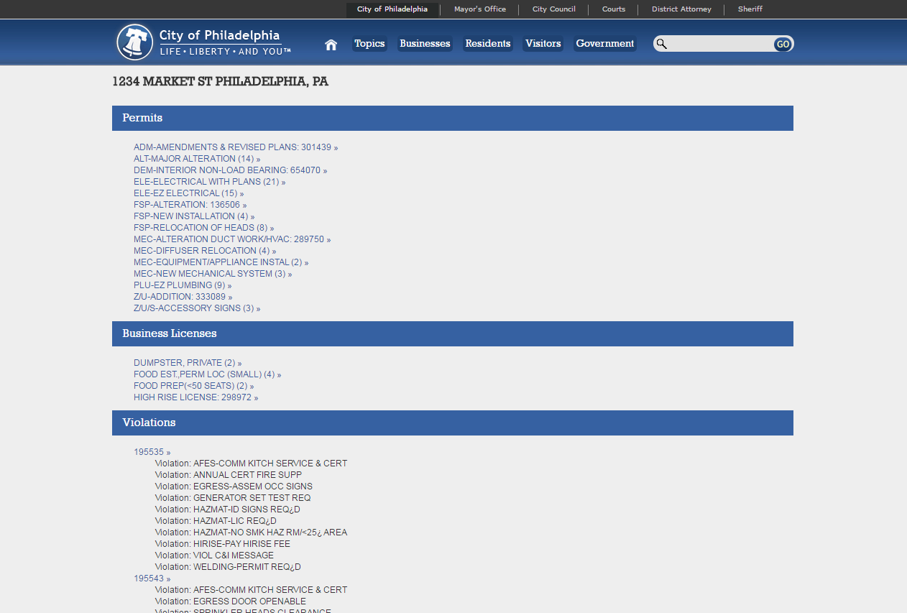Expand Dumpster, Private (2) licenses

(x=188, y=363)
